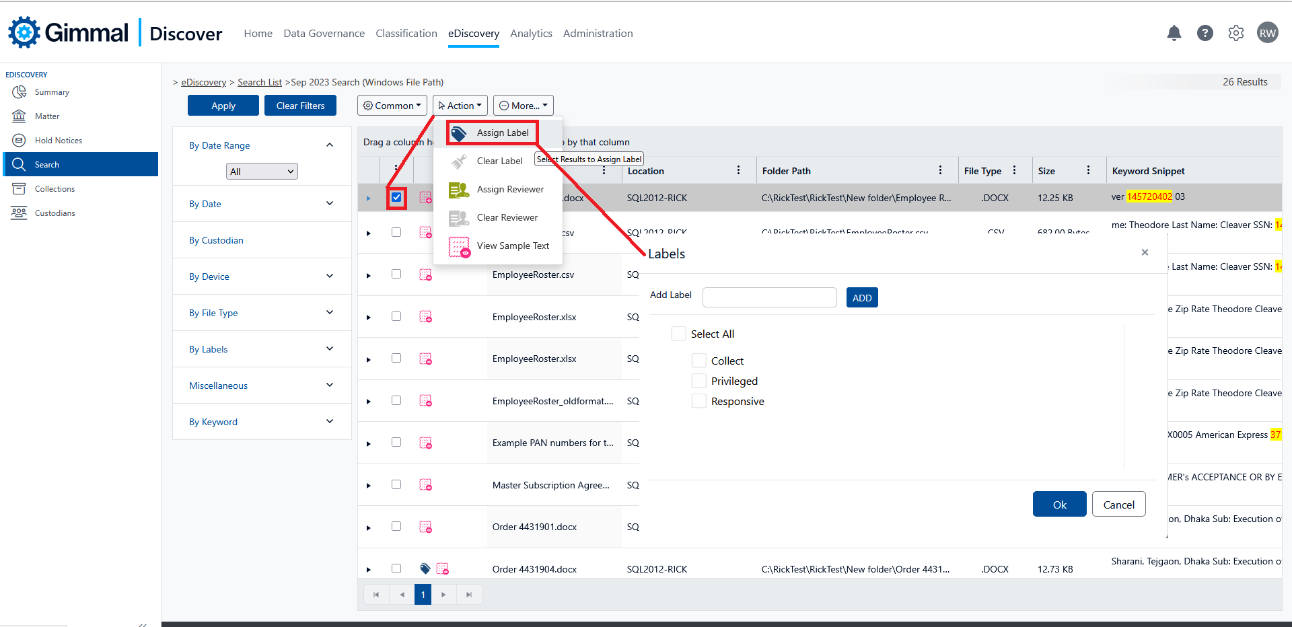Click the label tag icon on Order 4431904.docx
Screen dimensions: 1292x627
(x=425, y=568)
